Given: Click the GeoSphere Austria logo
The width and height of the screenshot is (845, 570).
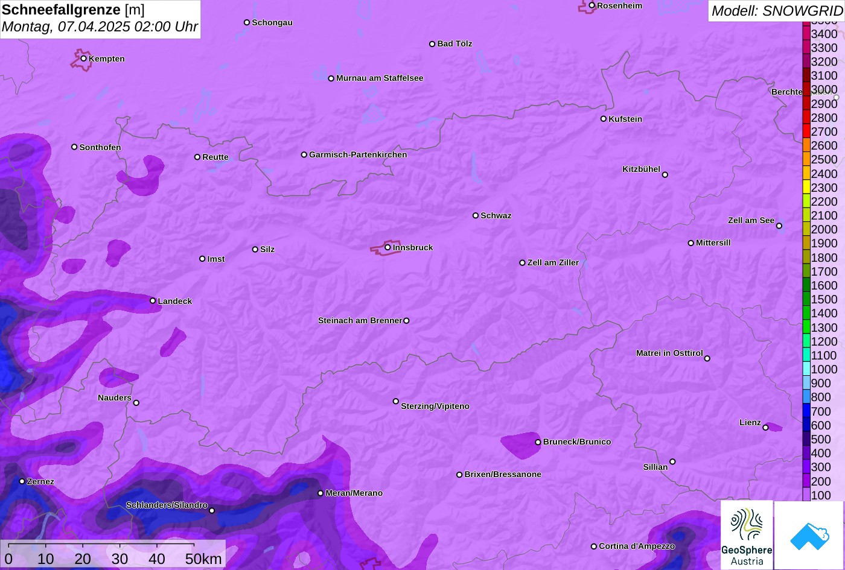Looking at the screenshot, I should (747, 535).
